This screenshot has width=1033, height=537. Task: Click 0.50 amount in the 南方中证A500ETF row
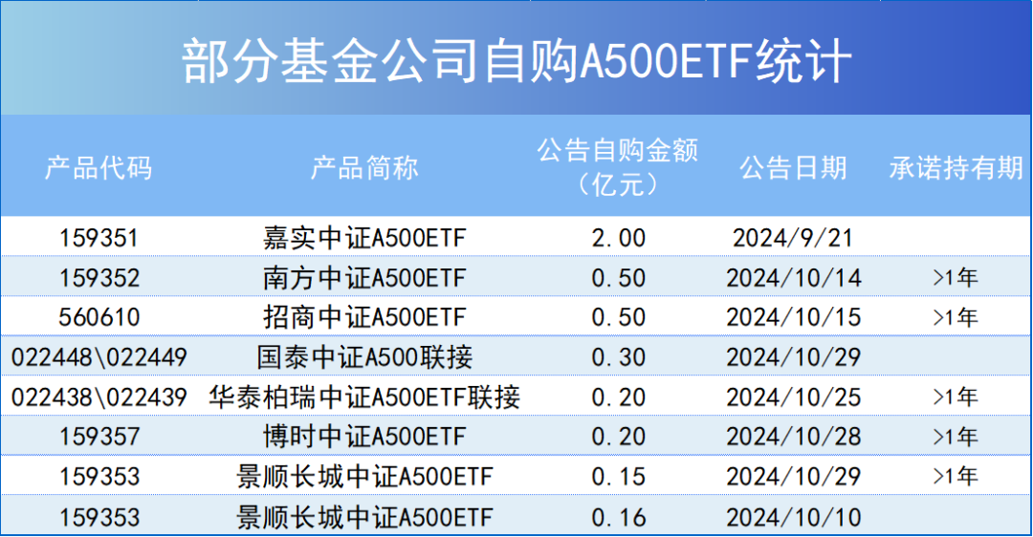(618, 278)
